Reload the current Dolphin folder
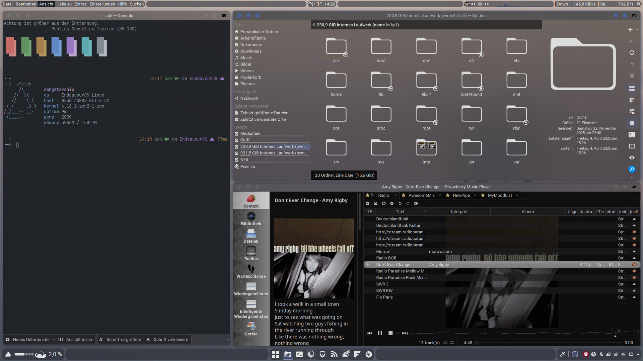Viewport: 643px width, 361px height. click(632, 53)
